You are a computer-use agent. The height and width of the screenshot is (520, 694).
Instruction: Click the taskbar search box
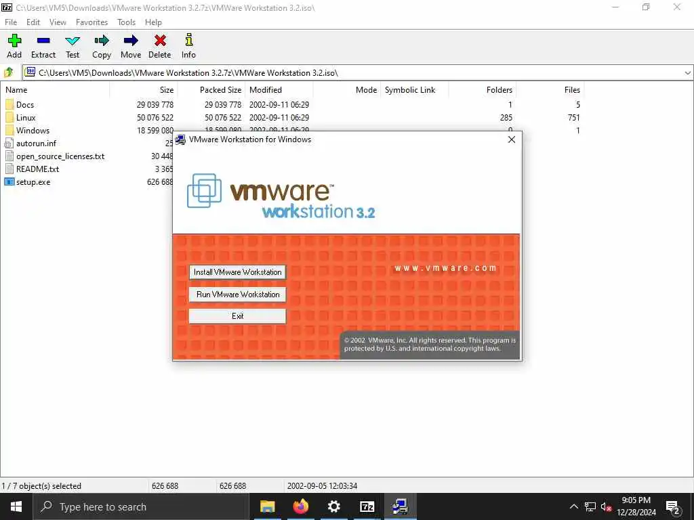coord(141,506)
